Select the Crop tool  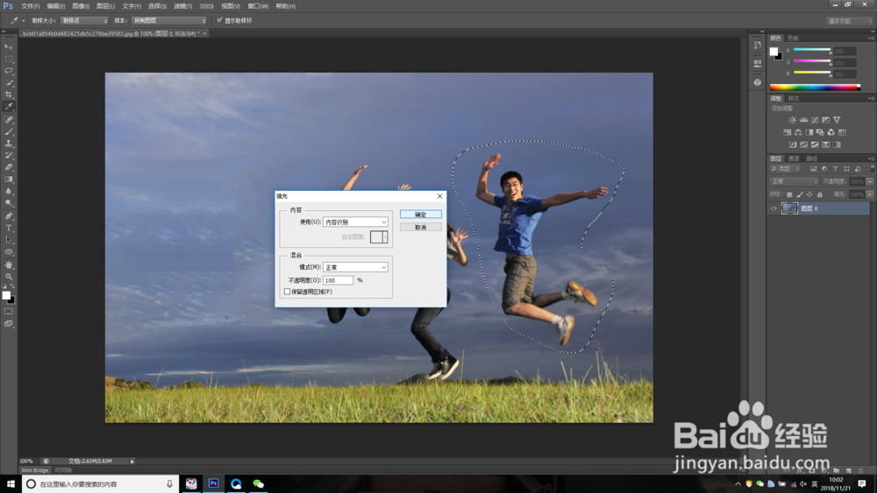pyautogui.click(x=9, y=95)
